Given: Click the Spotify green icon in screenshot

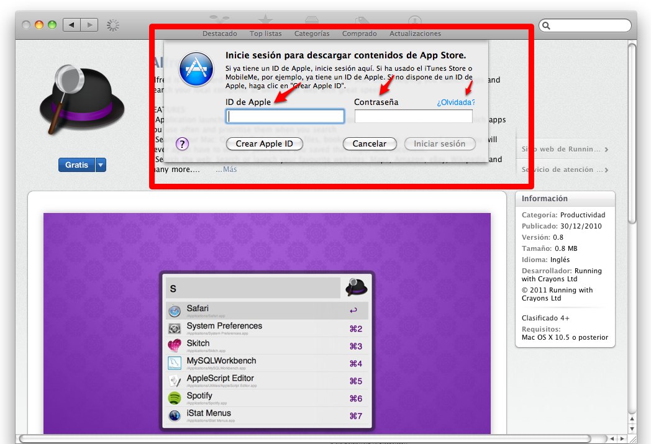Looking at the screenshot, I should coord(175,398).
